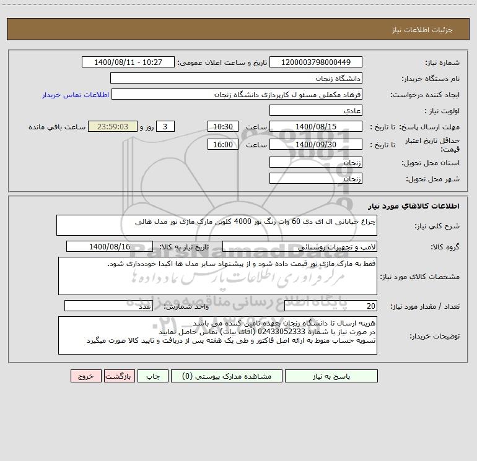Image resolution: width=477 pixels, height=461 pixels.
Task: Click the request creator field فرهاد مکملی
Action: [237, 94]
